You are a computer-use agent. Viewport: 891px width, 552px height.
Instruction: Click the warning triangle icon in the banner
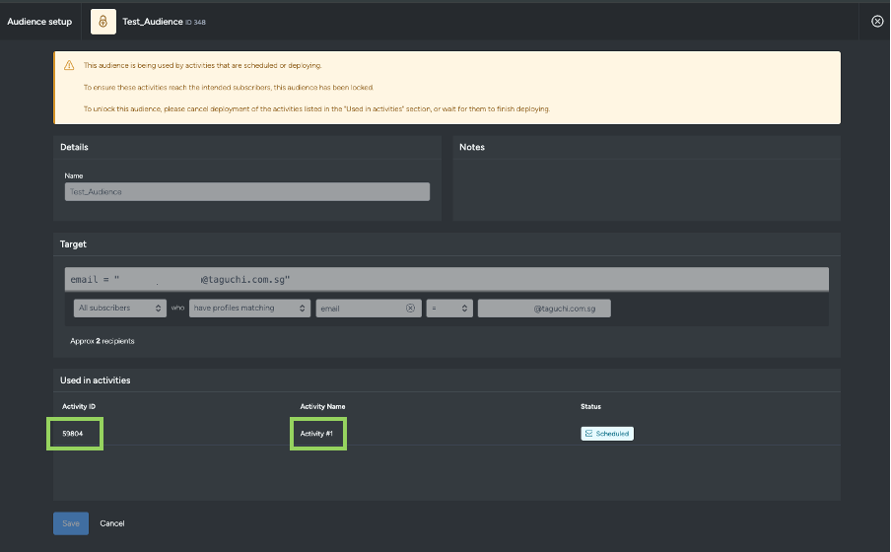point(69,66)
